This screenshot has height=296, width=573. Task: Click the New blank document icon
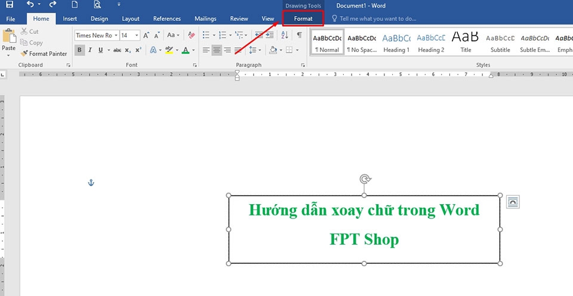[x=75, y=5]
